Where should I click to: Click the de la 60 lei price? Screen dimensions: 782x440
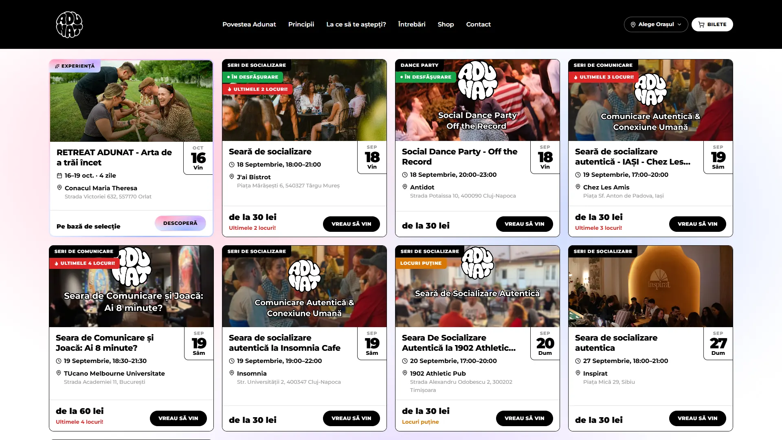point(79,411)
